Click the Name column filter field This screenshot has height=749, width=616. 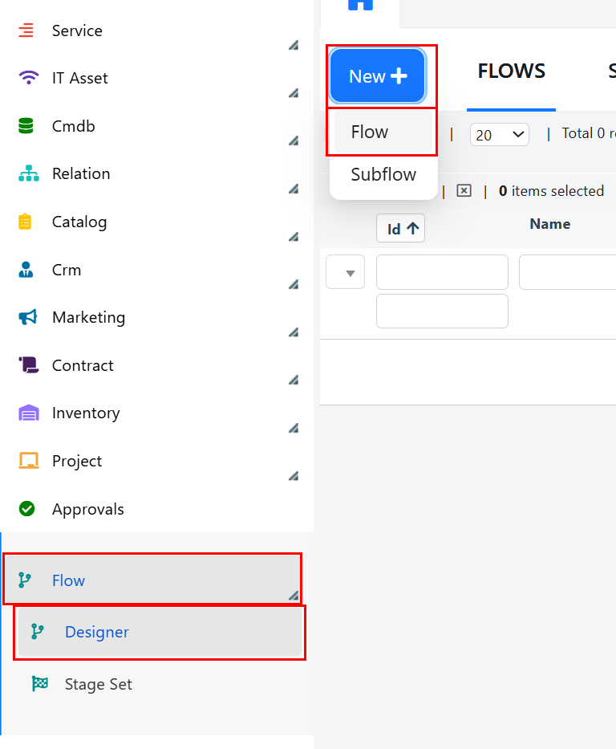(x=567, y=272)
